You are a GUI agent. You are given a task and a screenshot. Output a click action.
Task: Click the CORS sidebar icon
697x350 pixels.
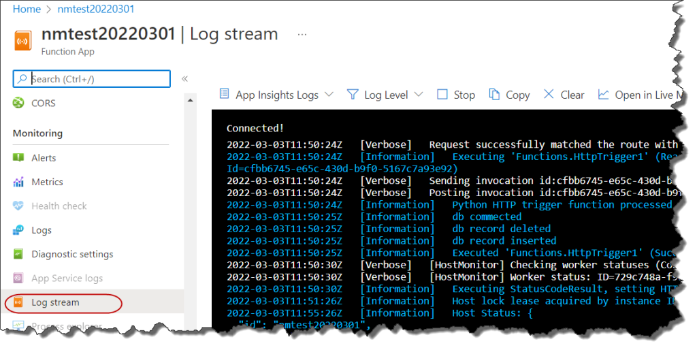click(18, 103)
